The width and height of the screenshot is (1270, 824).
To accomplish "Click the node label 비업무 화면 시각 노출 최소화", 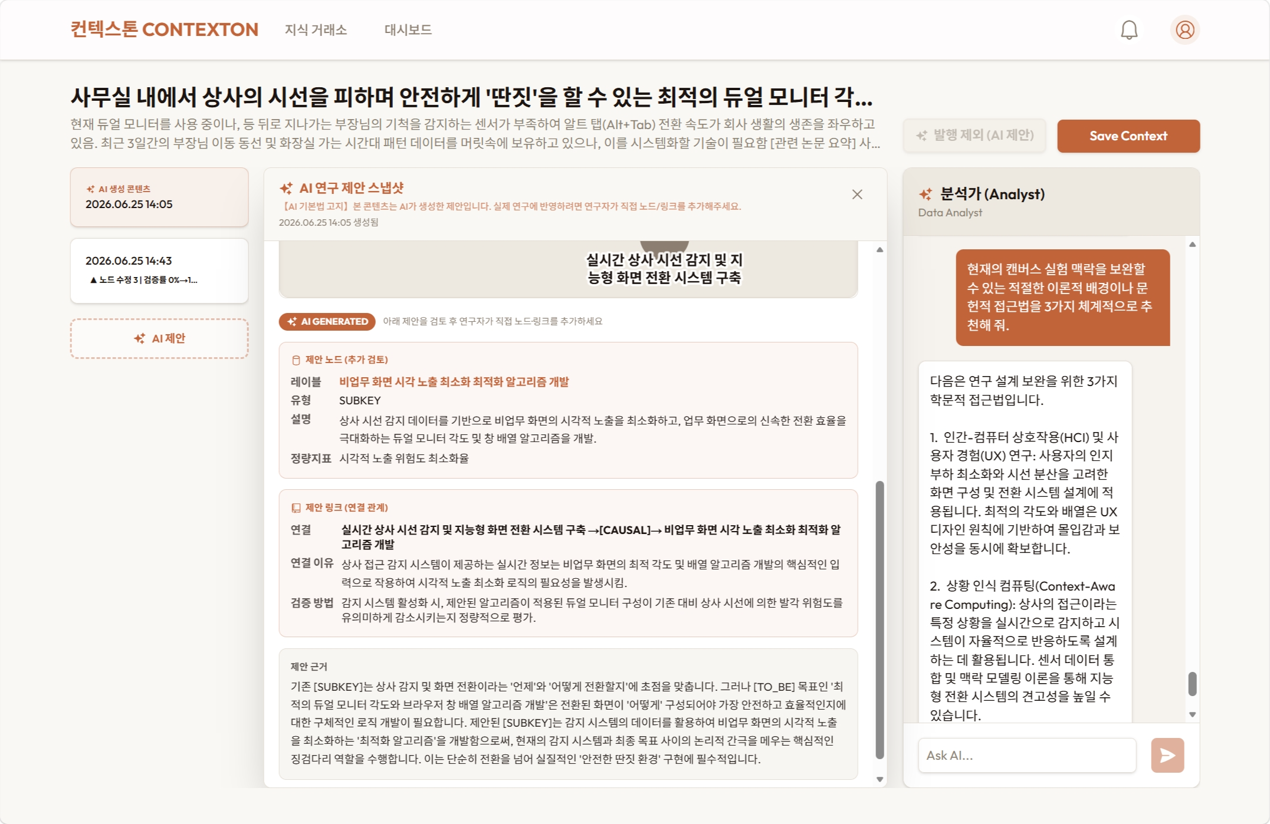I will click(x=454, y=382).
